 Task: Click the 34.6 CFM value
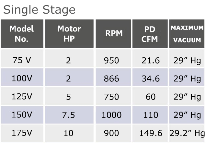pyautogui.click(x=151, y=78)
